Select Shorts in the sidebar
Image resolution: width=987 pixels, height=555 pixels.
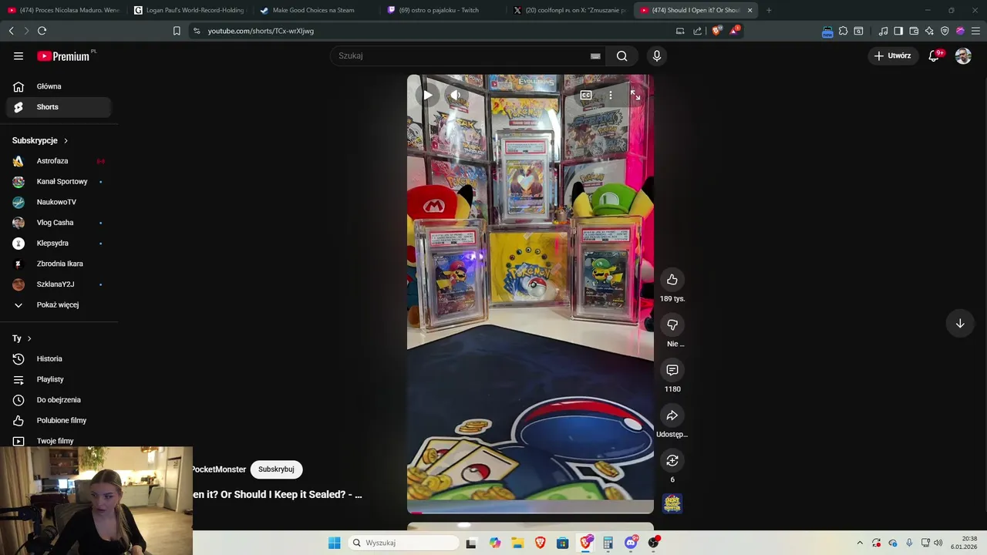click(x=59, y=107)
